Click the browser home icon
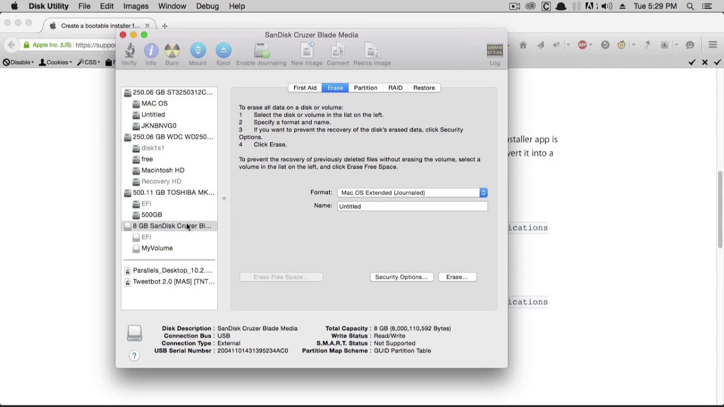724x407 pixels. [523, 45]
